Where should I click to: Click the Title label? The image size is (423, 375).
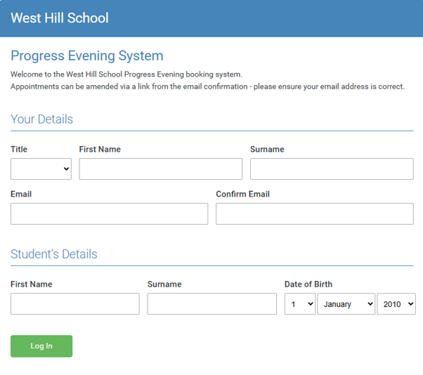(x=19, y=149)
